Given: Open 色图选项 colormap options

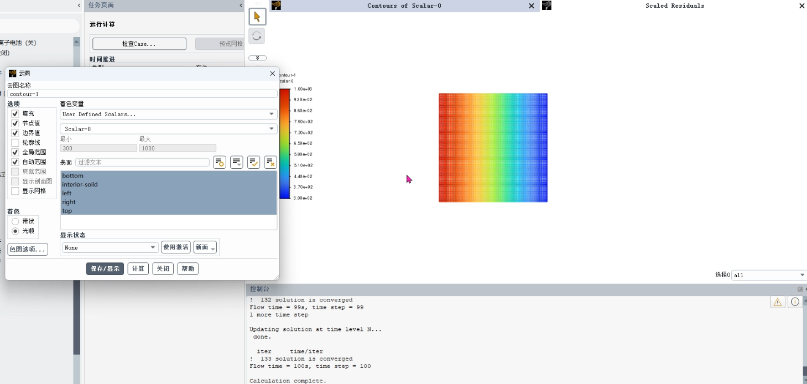Looking at the screenshot, I should pos(28,249).
